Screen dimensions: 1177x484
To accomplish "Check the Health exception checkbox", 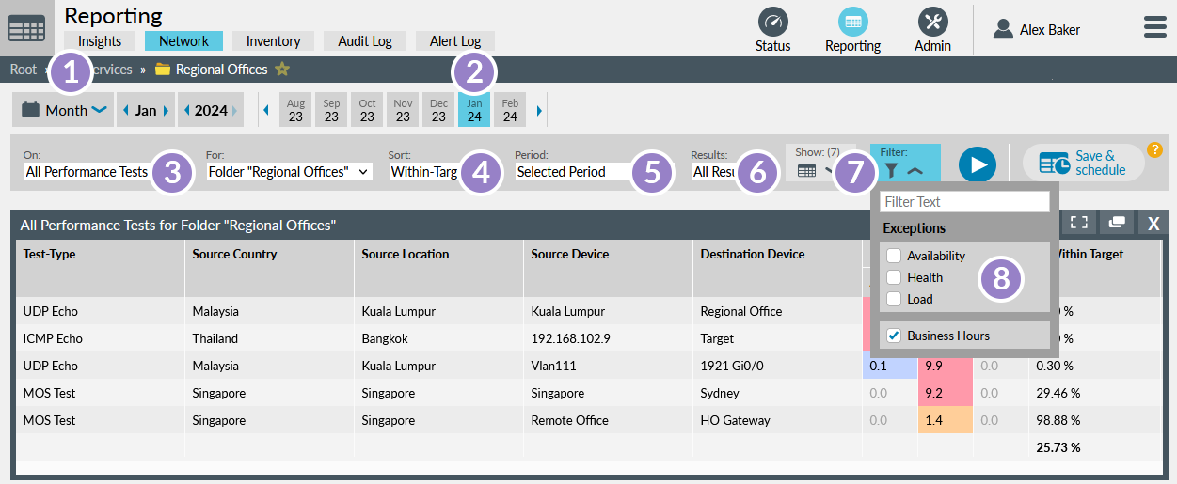I will click(x=894, y=277).
